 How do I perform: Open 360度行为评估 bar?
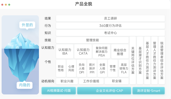110,26
